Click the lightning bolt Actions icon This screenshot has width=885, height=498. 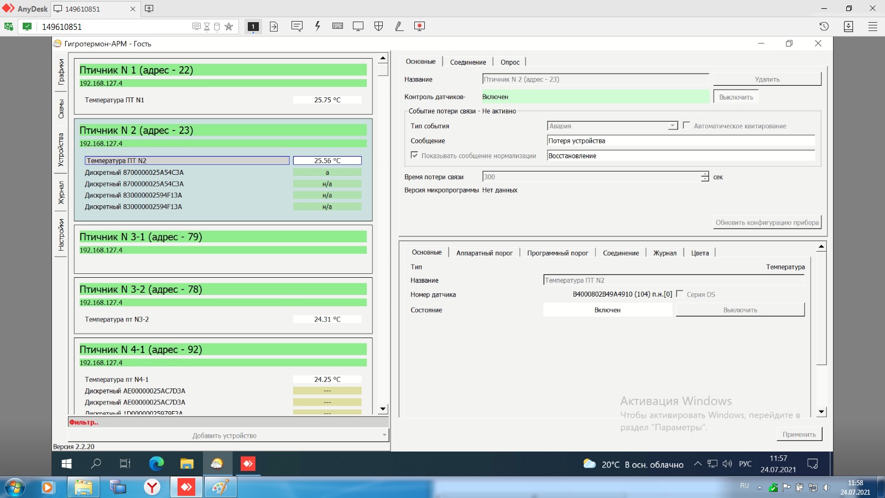[317, 26]
